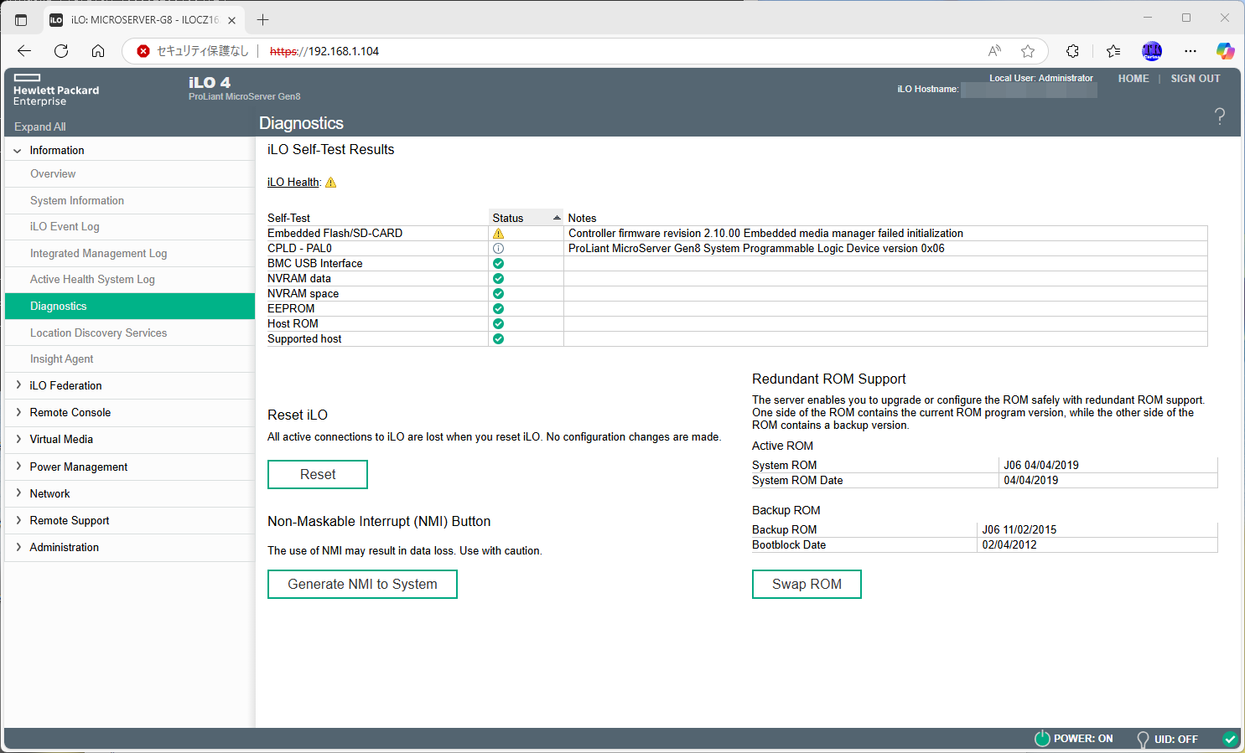Click the power status icon in footer
The image size is (1245, 753).
point(1042,739)
